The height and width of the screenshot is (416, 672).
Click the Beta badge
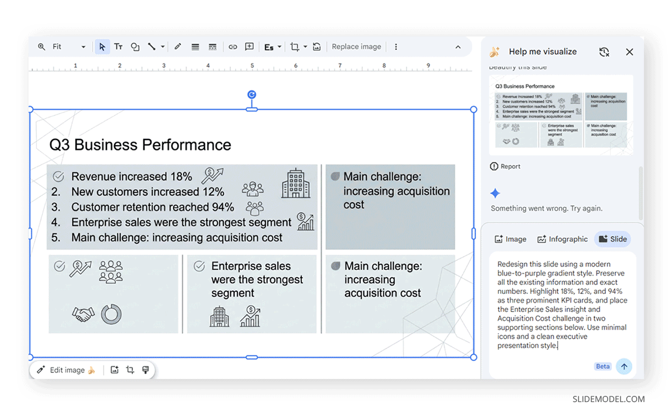tap(603, 367)
